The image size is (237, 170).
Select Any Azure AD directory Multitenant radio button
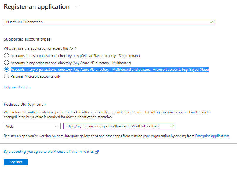coord(6,63)
